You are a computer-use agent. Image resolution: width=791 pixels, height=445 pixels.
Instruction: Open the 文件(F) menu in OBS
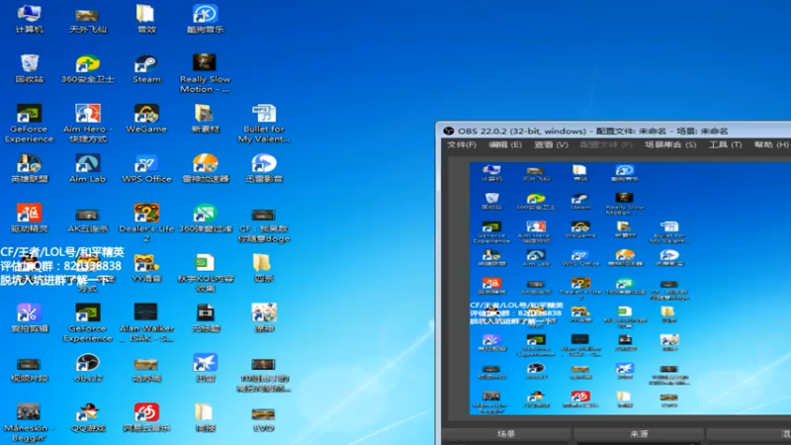[x=461, y=144]
